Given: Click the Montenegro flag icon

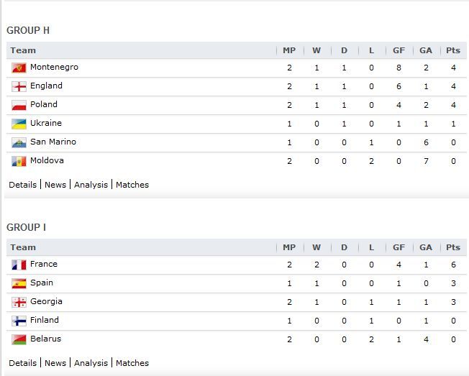Looking at the screenshot, I should [x=19, y=68].
